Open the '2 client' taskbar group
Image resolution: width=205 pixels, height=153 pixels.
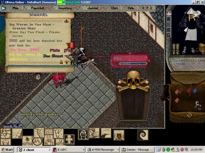(34, 150)
